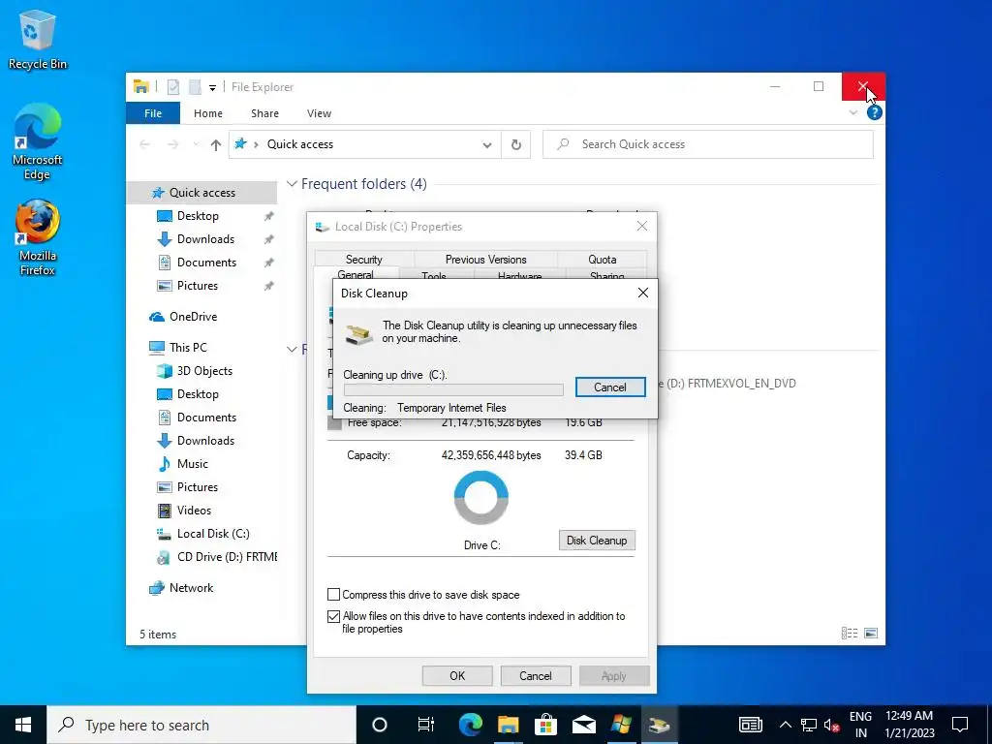
Task: Open File Explorer from the taskbar
Action: coord(508,725)
